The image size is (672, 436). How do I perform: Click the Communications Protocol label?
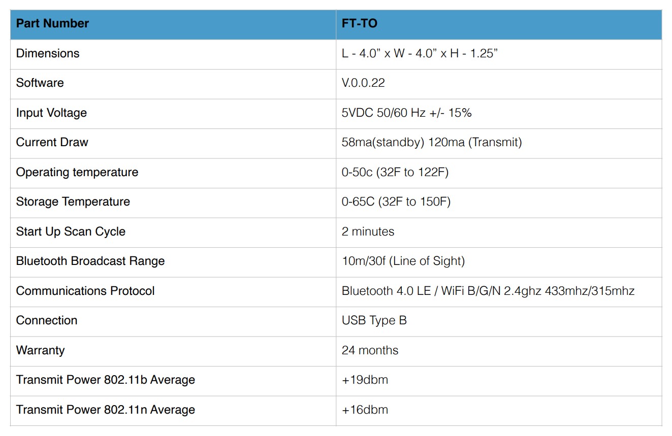85,291
